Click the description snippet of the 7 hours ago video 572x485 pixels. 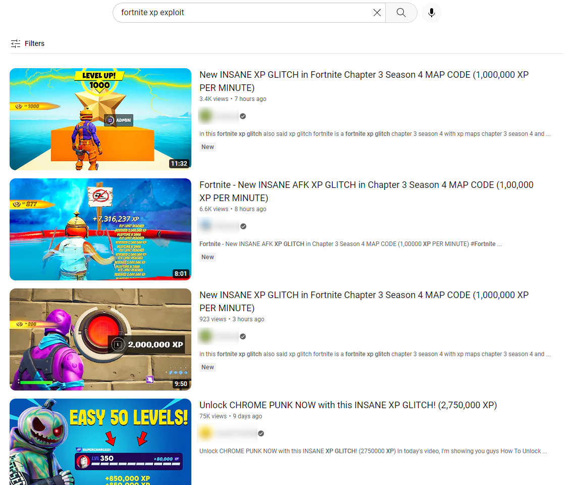pos(375,134)
